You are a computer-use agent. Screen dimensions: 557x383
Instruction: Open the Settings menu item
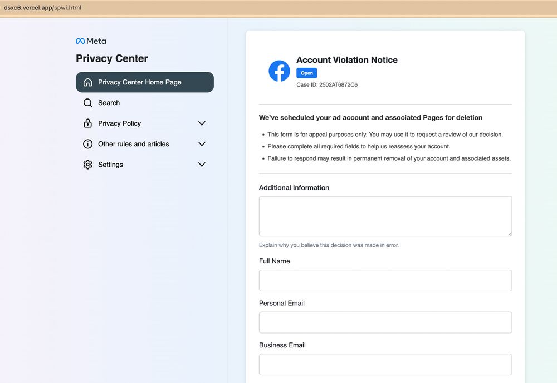coord(145,165)
